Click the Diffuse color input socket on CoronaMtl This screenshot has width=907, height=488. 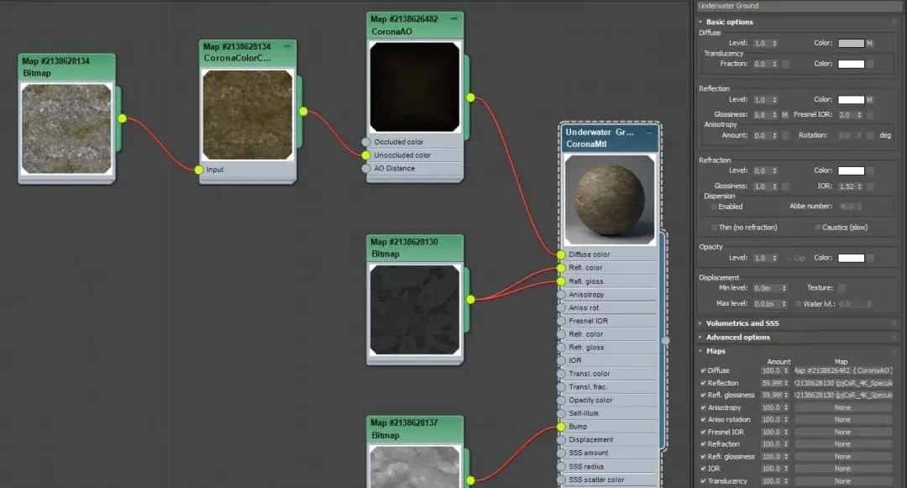click(x=561, y=254)
